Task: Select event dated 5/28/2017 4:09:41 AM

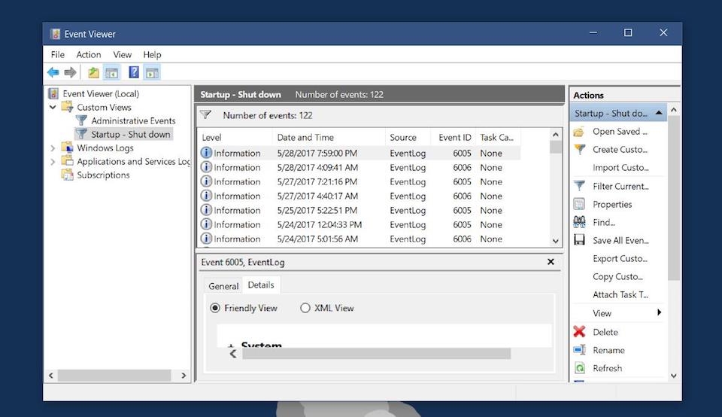Action: click(x=359, y=167)
